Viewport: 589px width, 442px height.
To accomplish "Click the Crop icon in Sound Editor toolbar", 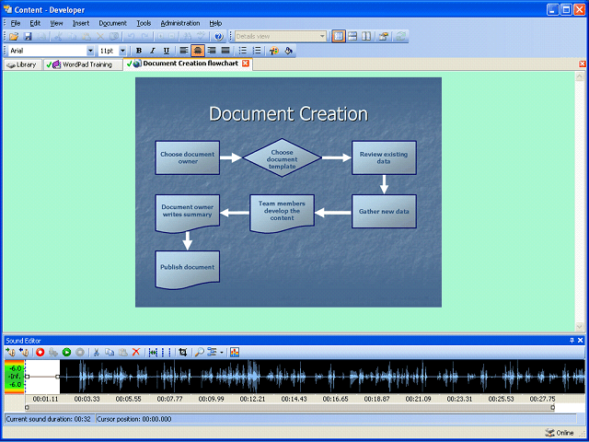I will [x=183, y=352].
